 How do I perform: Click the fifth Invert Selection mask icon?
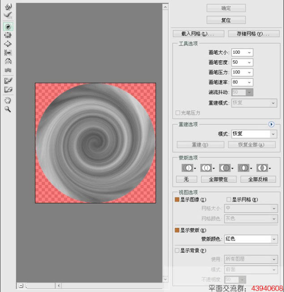click(262, 168)
